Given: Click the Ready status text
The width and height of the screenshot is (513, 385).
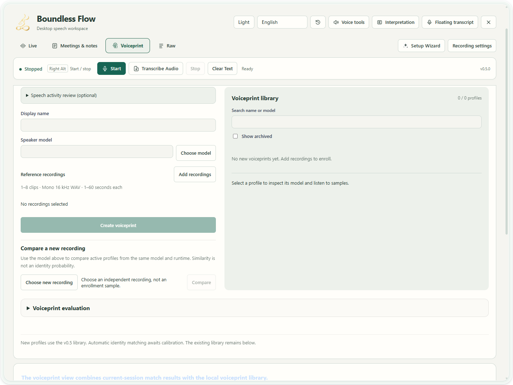Looking at the screenshot, I should tap(247, 69).
